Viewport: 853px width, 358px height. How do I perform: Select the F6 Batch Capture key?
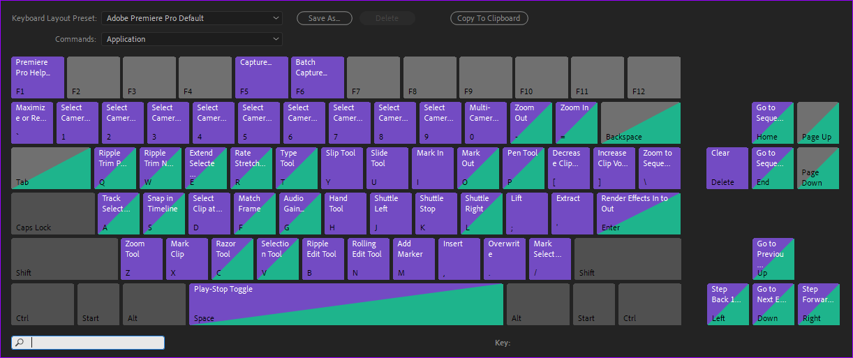(x=318, y=77)
